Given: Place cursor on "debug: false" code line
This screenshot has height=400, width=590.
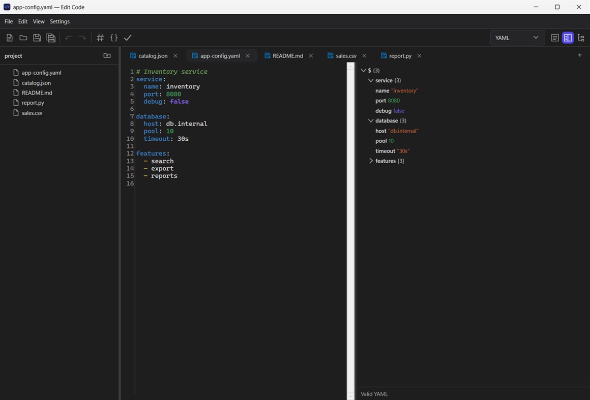Looking at the screenshot, I should point(166,102).
